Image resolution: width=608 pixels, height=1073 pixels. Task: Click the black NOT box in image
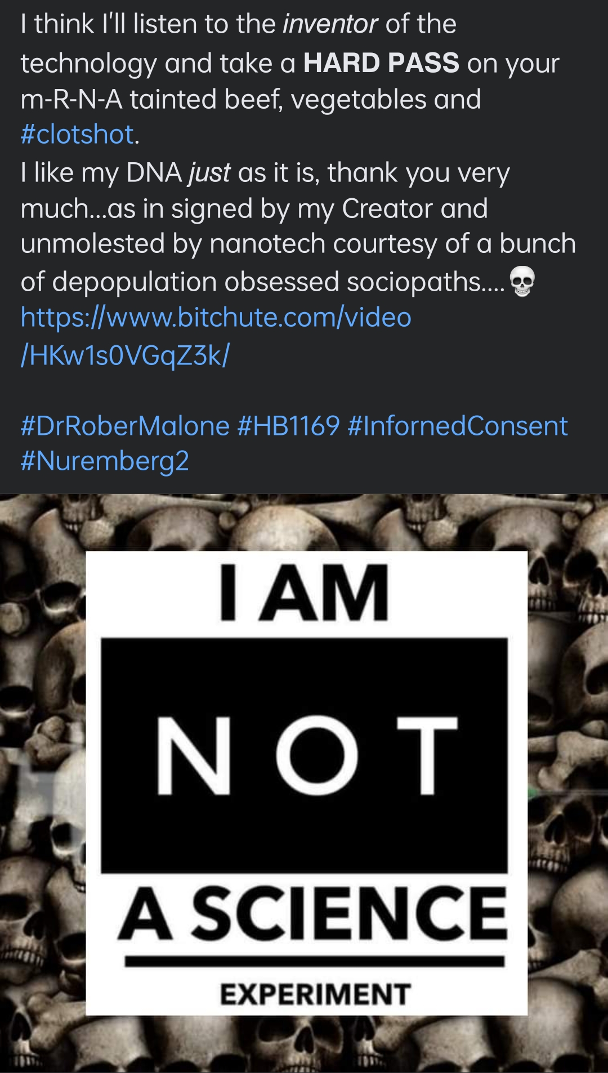tap(304, 755)
